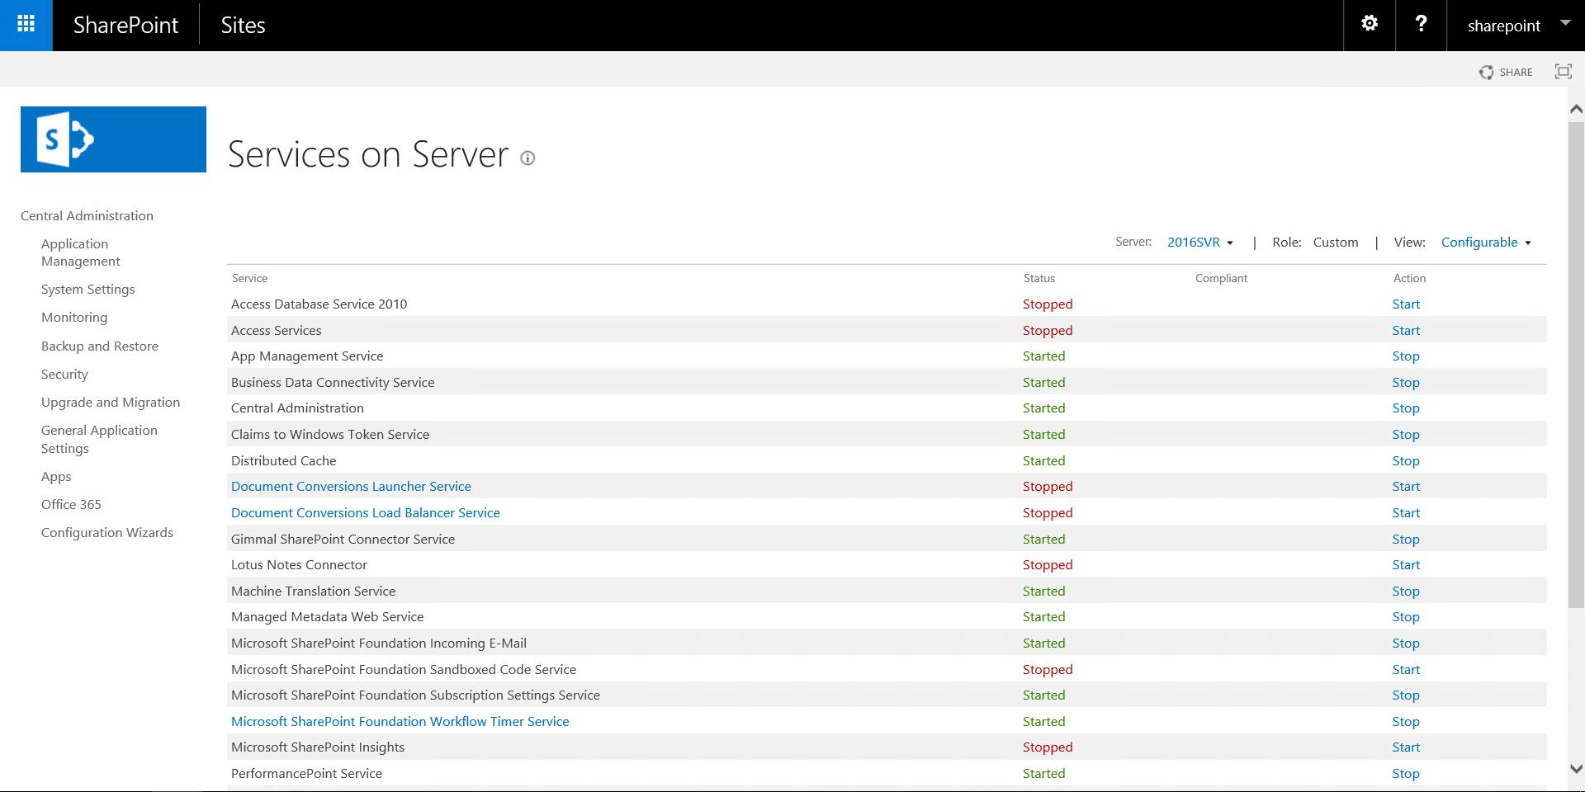Image resolution: width=1585 pixels, height=792 pixels.
Task: Click the SHARE icon
Action: 1506,72
